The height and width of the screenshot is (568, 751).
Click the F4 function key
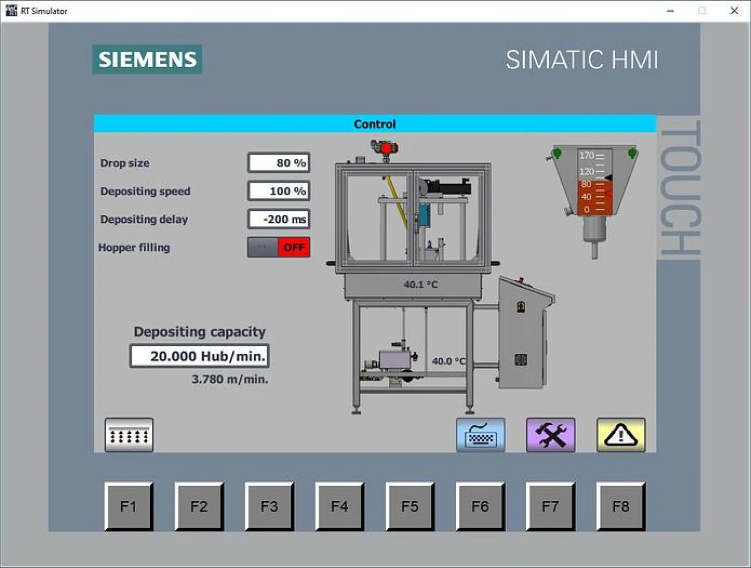(340, 506)
